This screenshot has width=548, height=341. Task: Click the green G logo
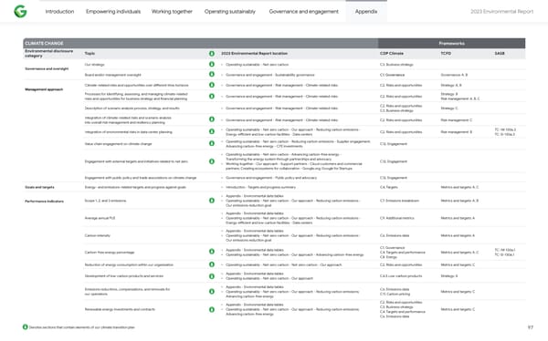click(20, 12)
